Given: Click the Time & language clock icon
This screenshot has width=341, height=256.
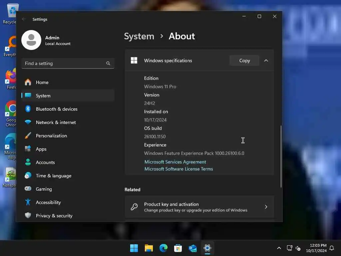Looking at the screenshot, I should pyautogui.click(x=28, y=175).
